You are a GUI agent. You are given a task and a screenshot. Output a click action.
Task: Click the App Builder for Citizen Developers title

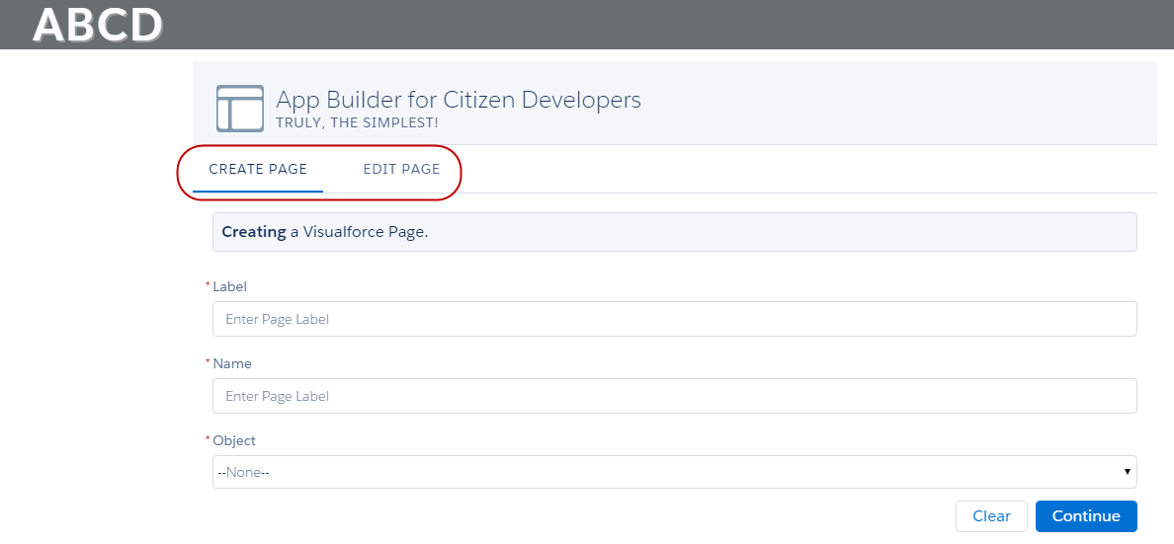point(459,100)
